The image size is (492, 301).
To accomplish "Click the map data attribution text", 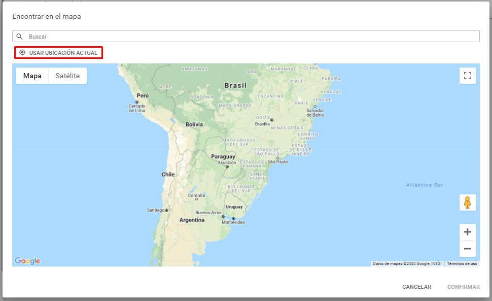I will click(x=407, y=263).
